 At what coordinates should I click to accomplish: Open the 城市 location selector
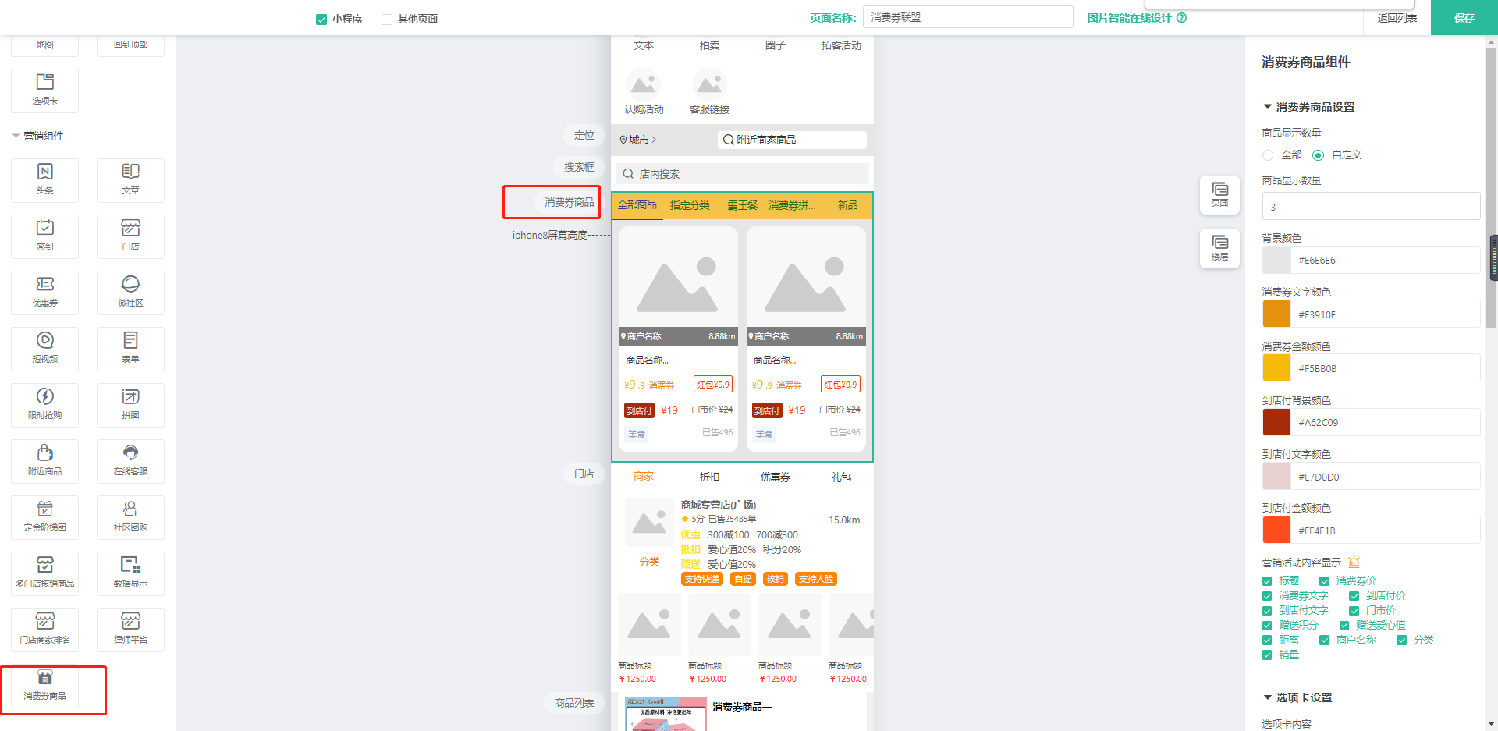point(638,140)
